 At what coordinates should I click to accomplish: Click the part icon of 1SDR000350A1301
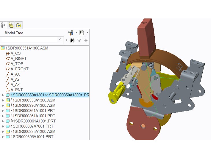[x=8, y=95]
